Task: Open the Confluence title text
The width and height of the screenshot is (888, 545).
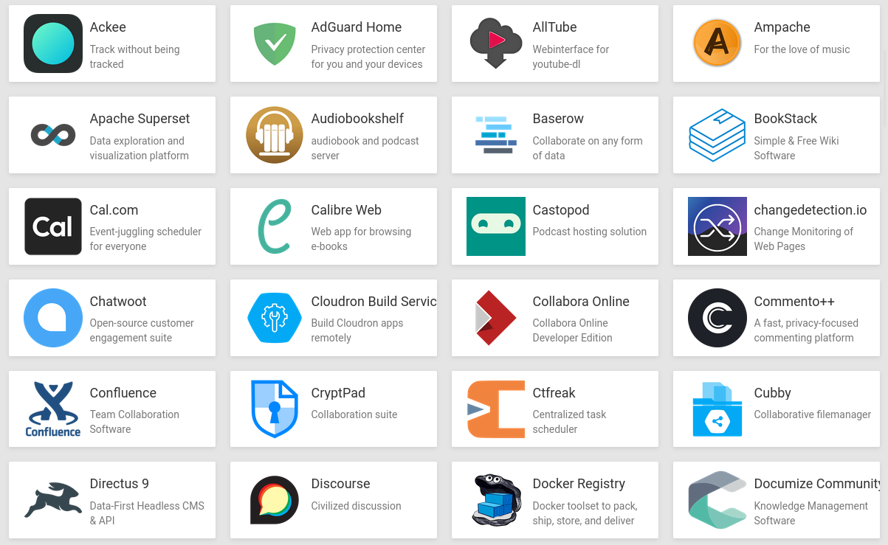Action: (x=123, y=393)
